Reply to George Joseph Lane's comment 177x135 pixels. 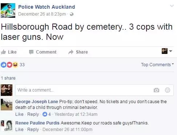(x=33, y=114)
